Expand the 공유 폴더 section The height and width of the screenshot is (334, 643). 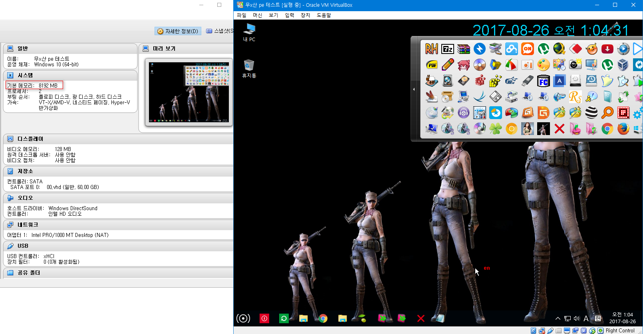click(28, 272)
